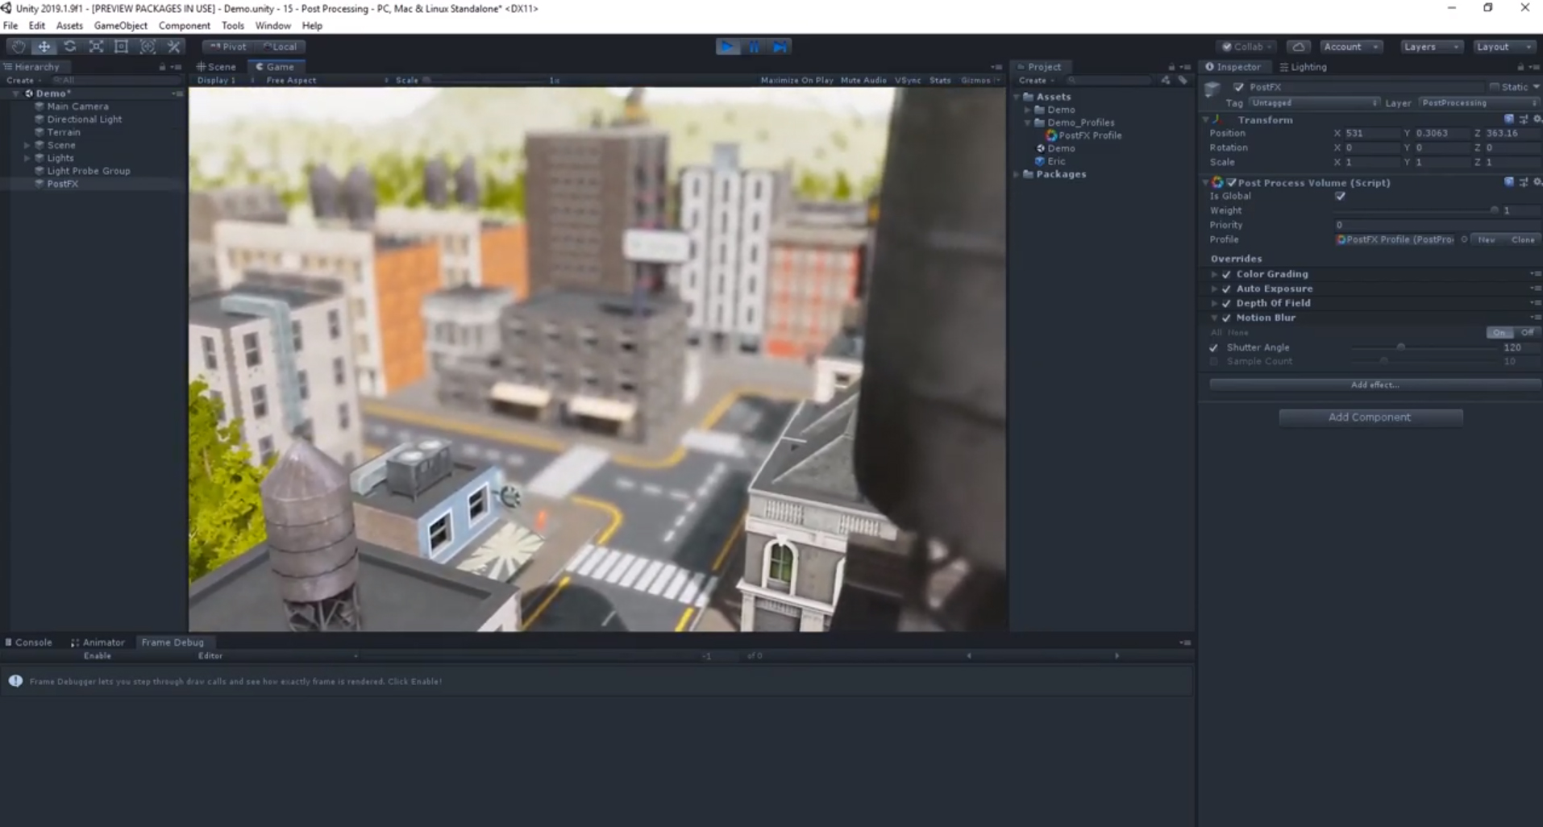Disable the Color Grading override
Viewport: 1543px width, 827px height.
pyautogui.click(x=1226, y=274)
